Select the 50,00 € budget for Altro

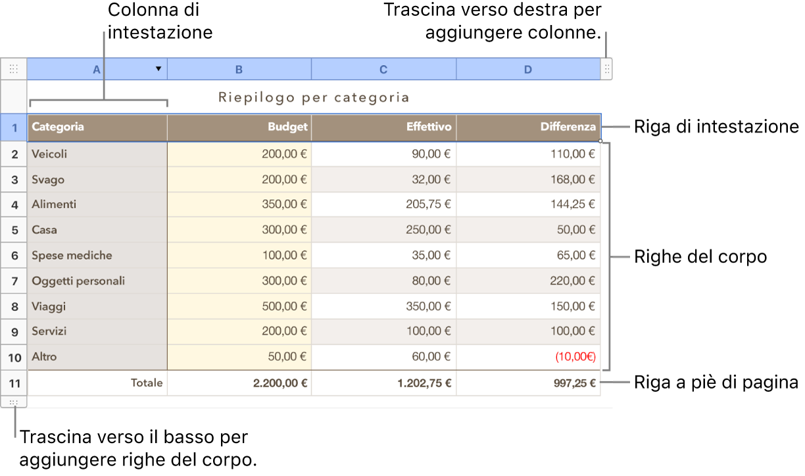click(x=239, y=358)
